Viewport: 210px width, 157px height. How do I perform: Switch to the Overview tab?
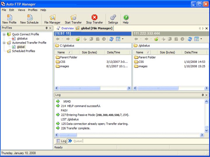point(65,28)
